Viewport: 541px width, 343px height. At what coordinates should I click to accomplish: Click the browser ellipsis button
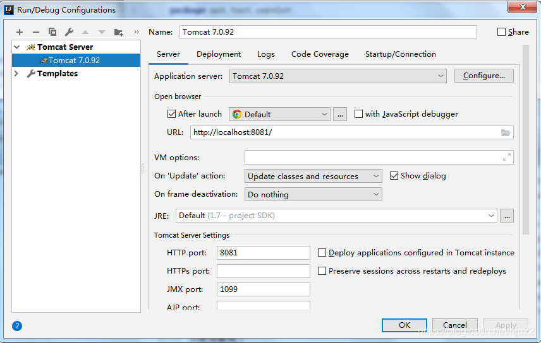point(340,114)
